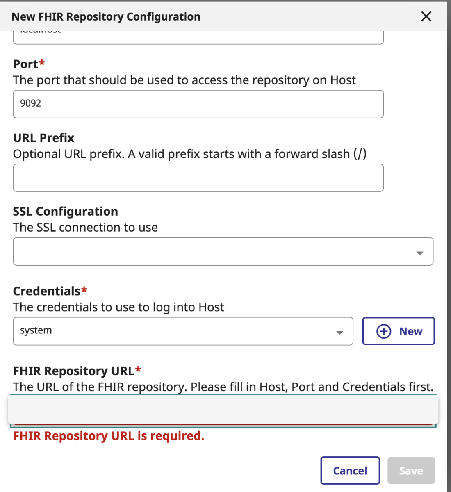The width and height of the screenshot is (451, 492).
Task: Create new credentials with the New button
Action: (x=399, y=331)
